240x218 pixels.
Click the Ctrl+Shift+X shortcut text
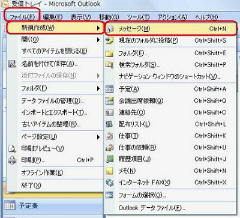[211, 183]
